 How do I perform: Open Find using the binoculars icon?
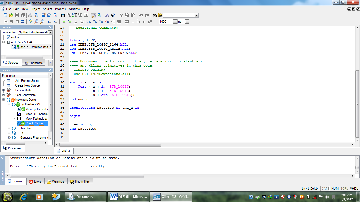(154, 15)
